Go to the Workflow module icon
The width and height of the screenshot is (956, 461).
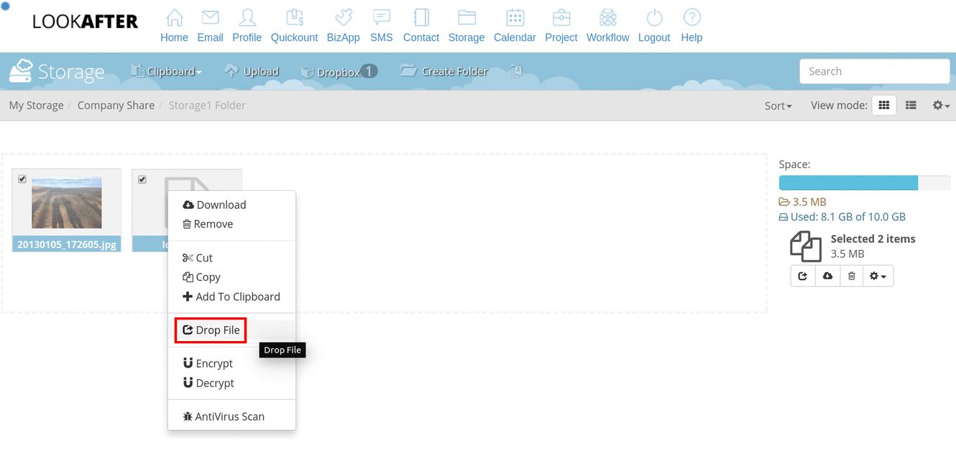[x=607, y=19]
